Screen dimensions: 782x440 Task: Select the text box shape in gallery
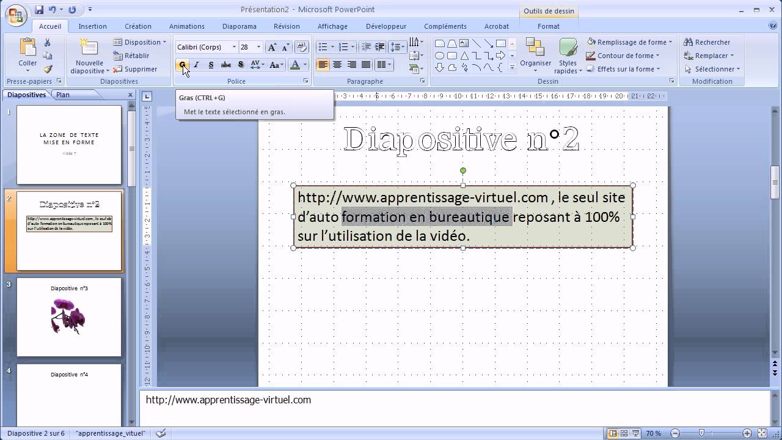[464, 43]
